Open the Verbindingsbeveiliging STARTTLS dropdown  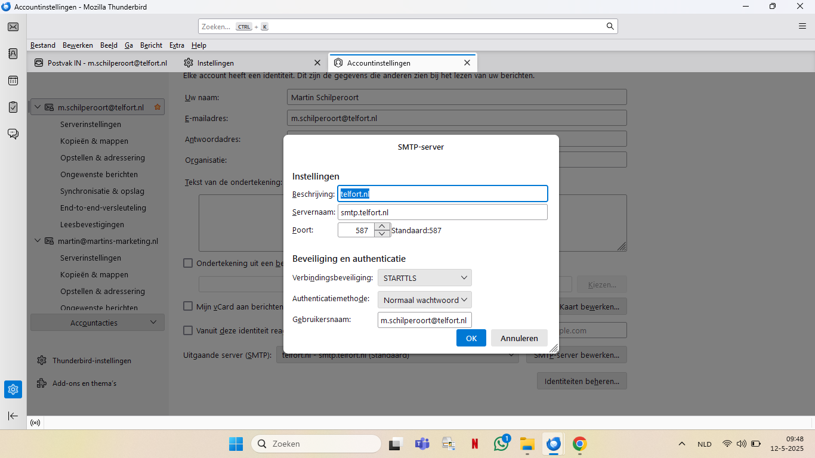coord(425,278)
